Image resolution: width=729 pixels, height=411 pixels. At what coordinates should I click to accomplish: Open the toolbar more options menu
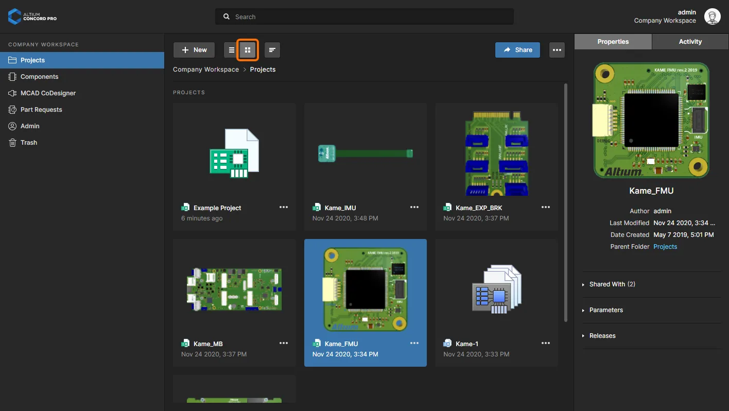click(x=557, y=50)
